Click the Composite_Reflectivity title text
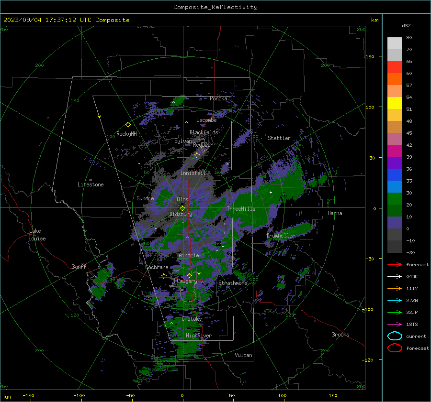 [215, 7]
